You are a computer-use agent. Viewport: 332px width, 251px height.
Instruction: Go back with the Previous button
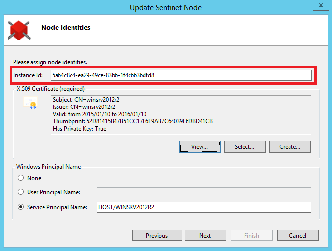[x=157, y=236]
